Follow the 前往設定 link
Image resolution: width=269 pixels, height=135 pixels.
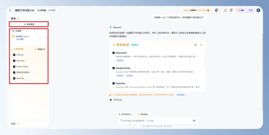point(181,95)
